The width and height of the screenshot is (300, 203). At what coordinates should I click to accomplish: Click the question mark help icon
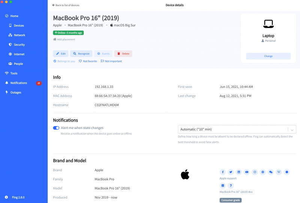(x=231, y=186)
